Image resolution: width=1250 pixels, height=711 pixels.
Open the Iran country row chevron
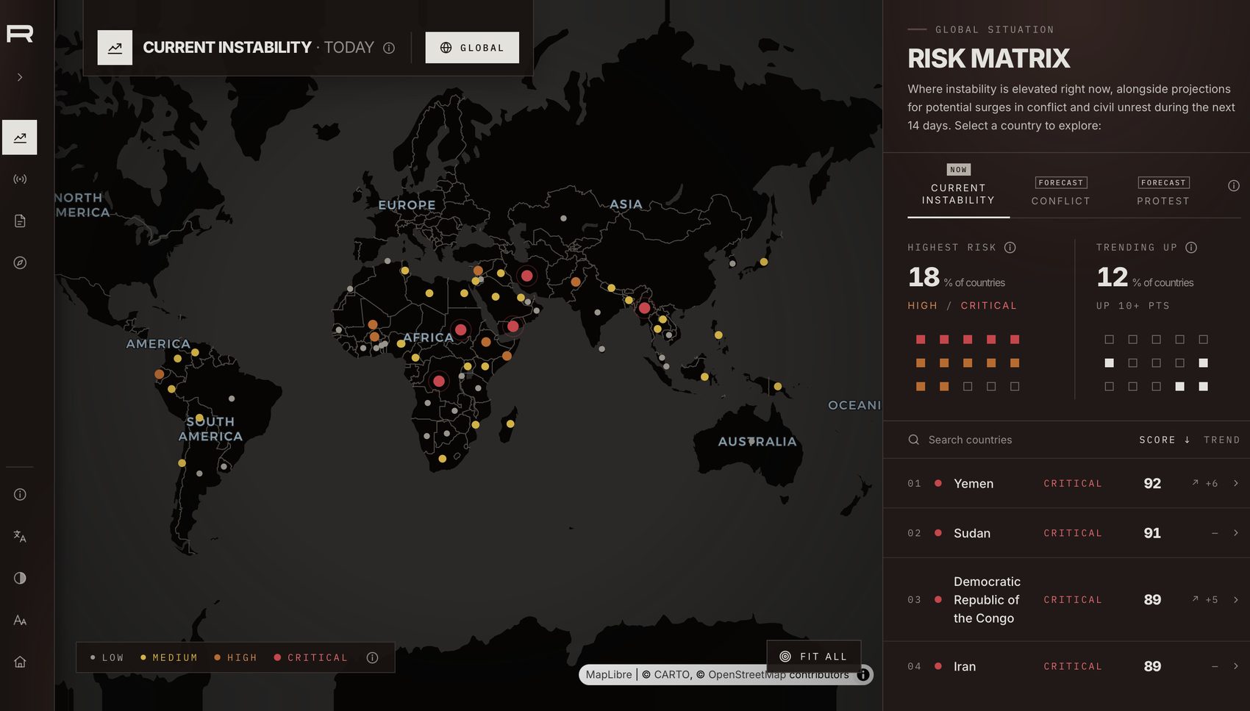click(x=1236, y=666)
